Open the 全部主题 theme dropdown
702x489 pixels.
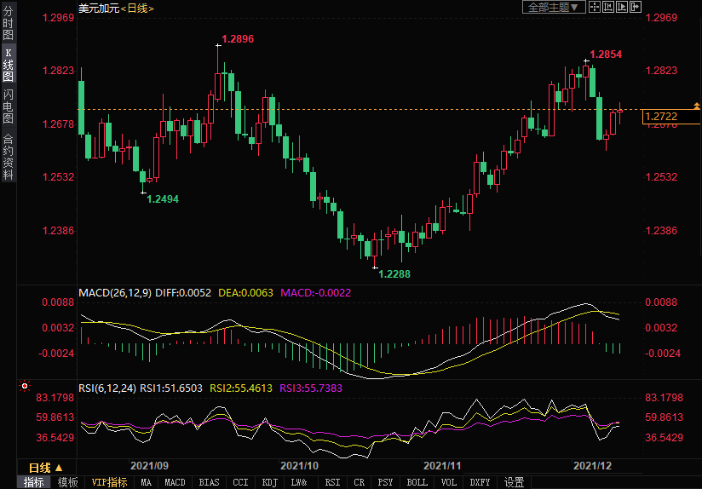pyautogui.click(x=553, y=7)
